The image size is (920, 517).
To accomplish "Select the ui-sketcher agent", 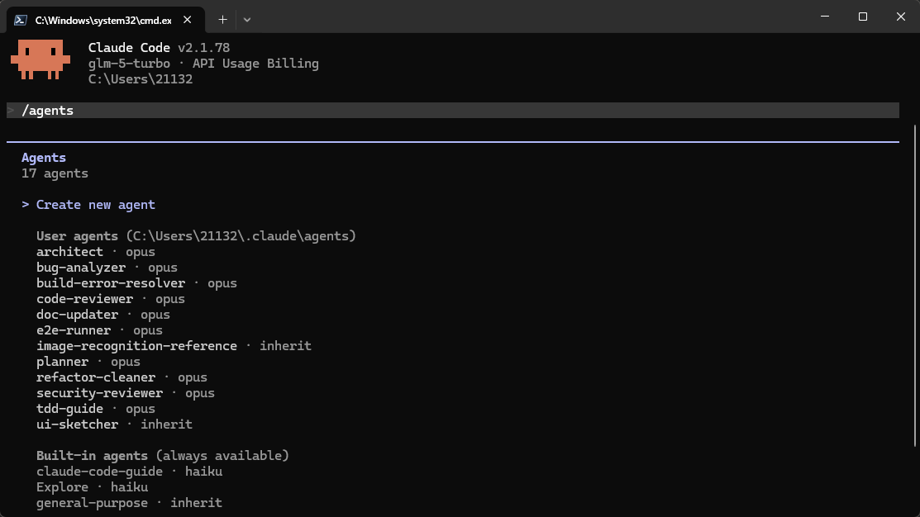I will point(114,425).
